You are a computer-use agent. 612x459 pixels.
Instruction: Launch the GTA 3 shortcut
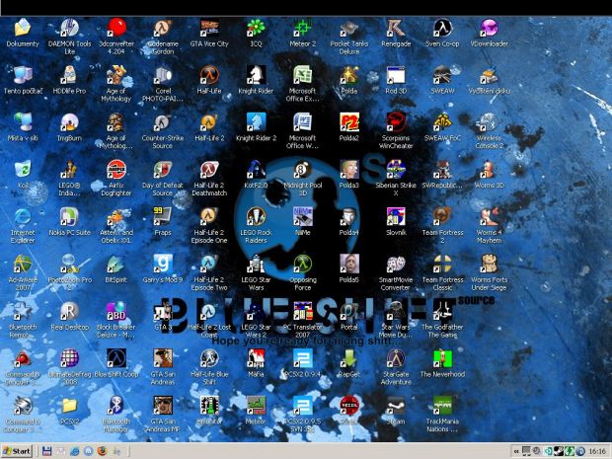click(163, 312)
